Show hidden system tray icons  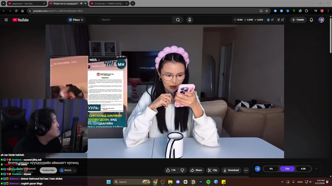(282, 182)
